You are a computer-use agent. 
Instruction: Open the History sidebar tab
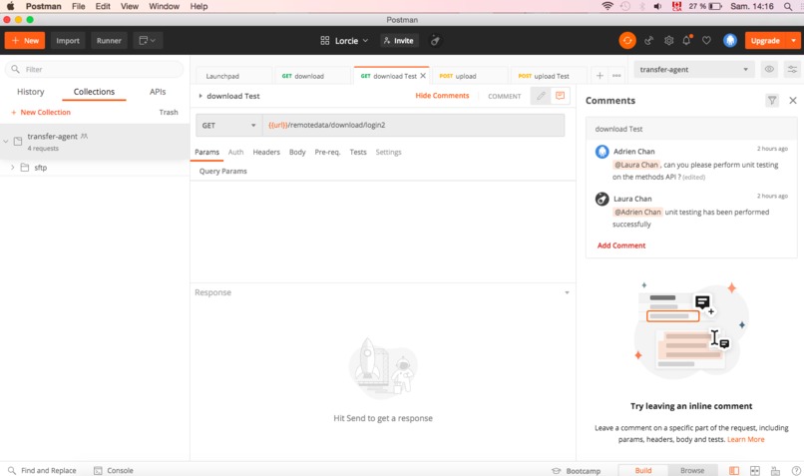30,91
